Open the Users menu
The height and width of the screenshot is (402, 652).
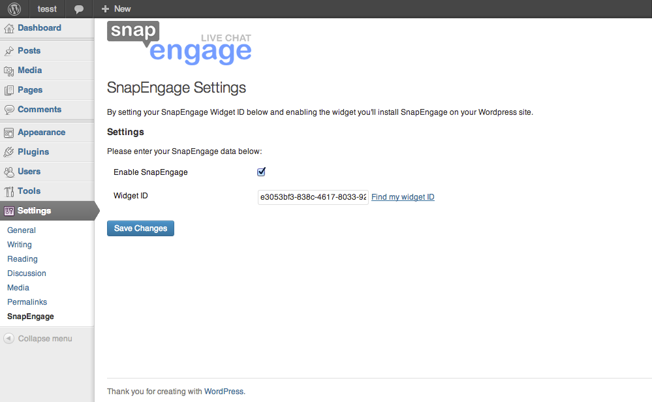[x=29, y=171]
